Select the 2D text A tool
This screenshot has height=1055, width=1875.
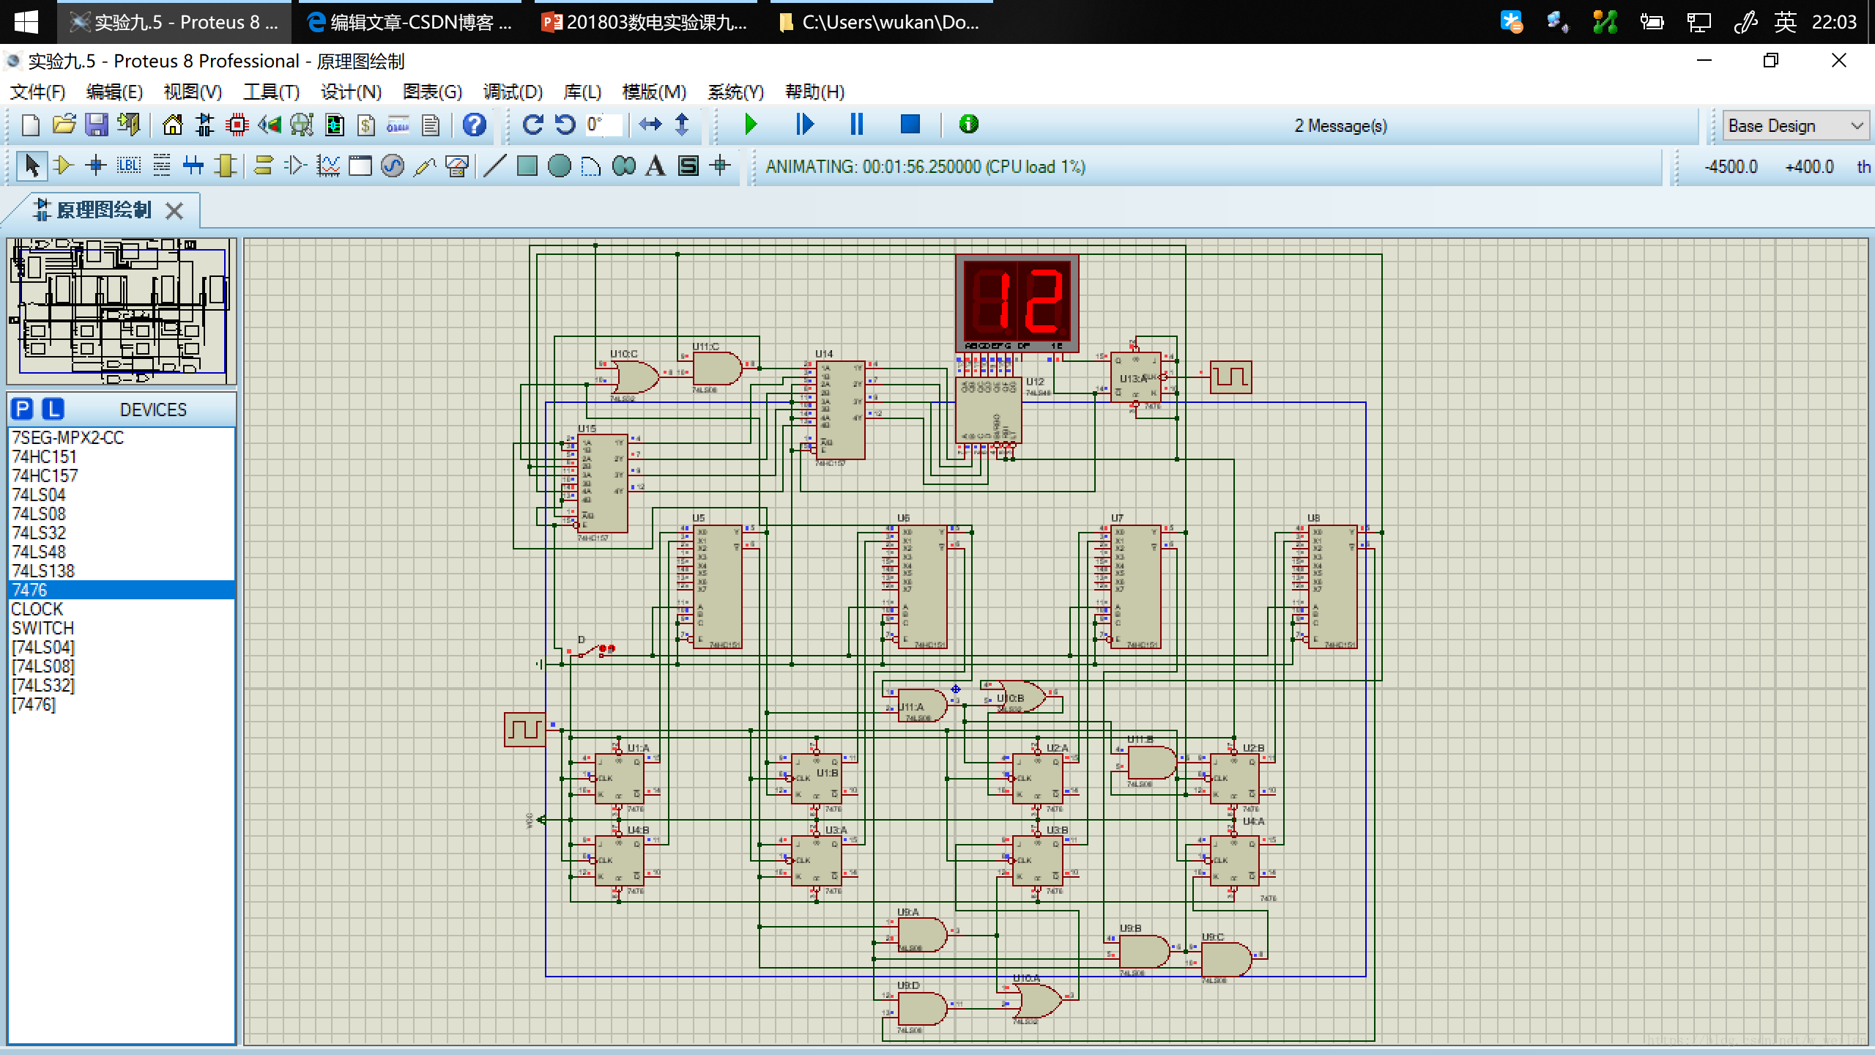656,166
